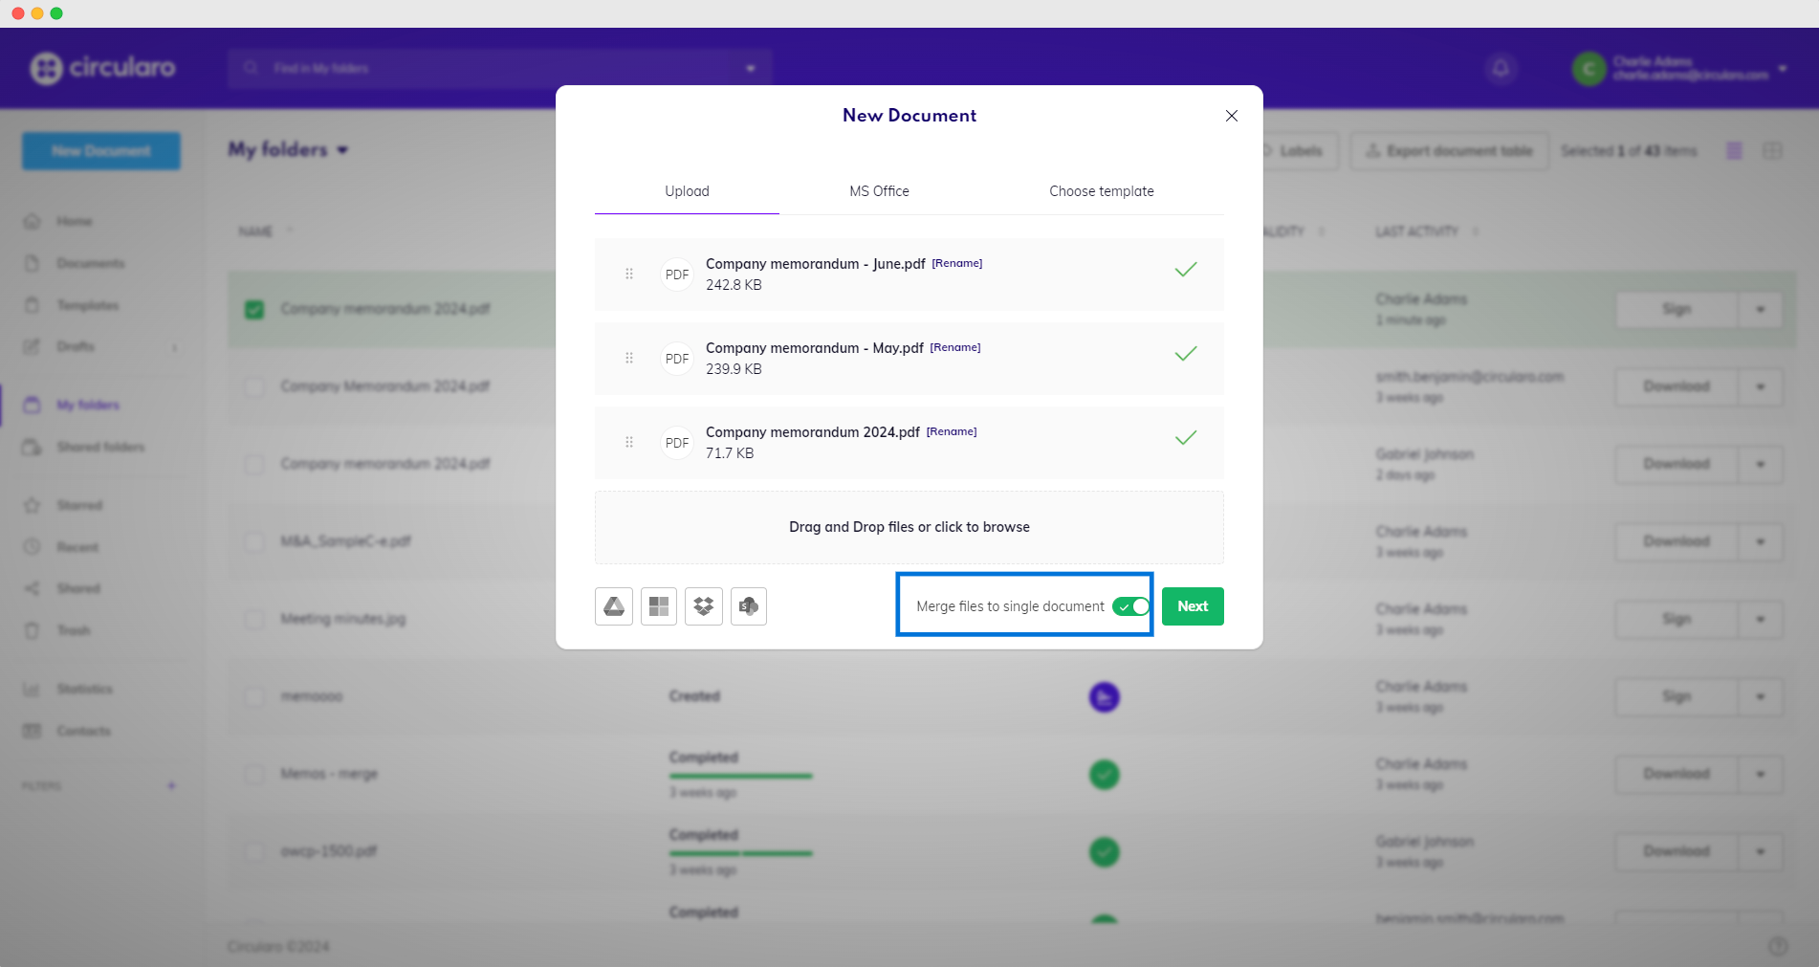Toggle Merge files to single document switch
This screenshot has width=1819, height=967.
1130,606
